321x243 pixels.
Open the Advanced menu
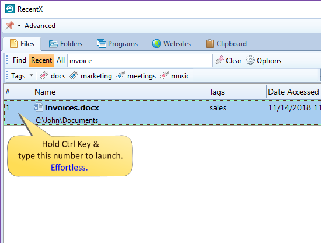point(40,26)
